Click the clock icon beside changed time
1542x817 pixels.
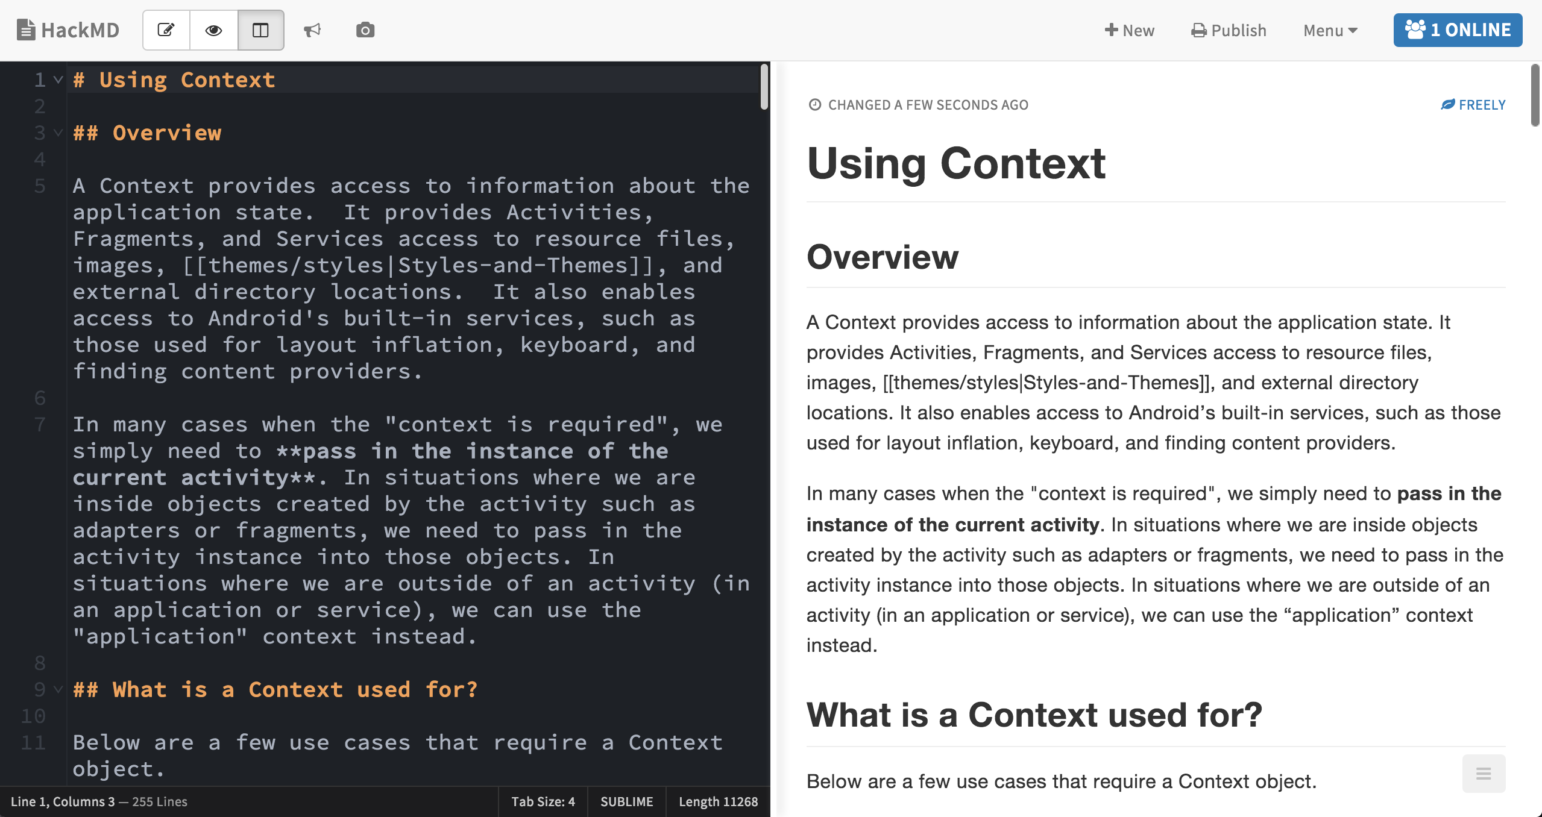pos(814,105)
